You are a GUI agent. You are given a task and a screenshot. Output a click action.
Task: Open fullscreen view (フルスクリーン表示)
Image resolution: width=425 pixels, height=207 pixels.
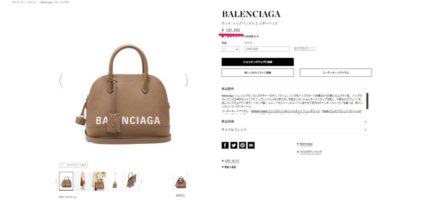click(x=73, y=165)
